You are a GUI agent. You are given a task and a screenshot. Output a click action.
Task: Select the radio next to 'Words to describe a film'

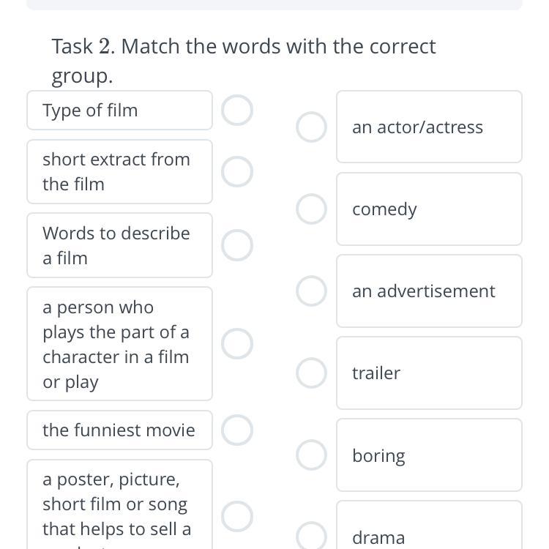coord(237,245)
